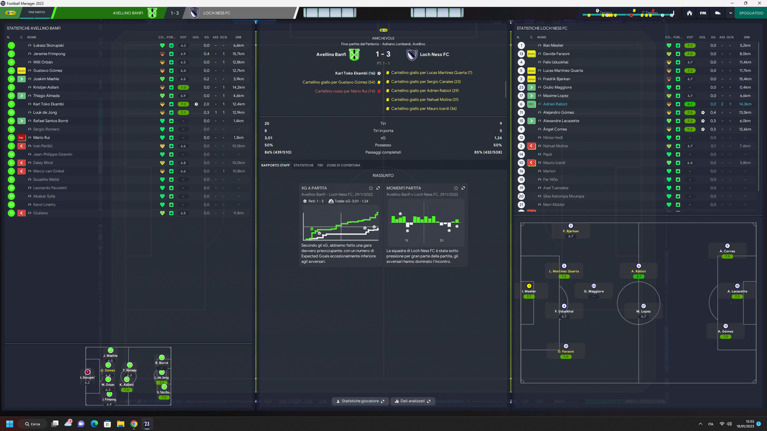Open Windows Start menu

point(11,424)
